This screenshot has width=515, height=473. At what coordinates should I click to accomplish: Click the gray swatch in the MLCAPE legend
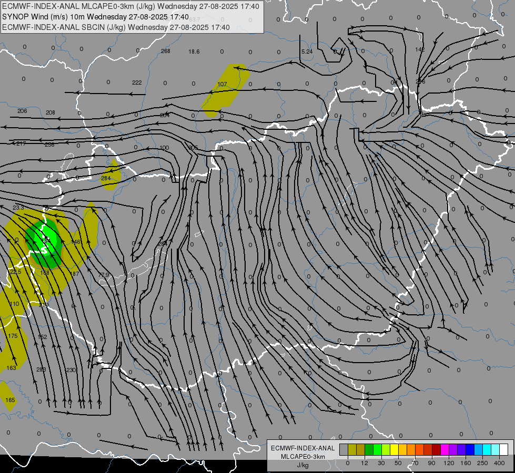click(344, 449)
